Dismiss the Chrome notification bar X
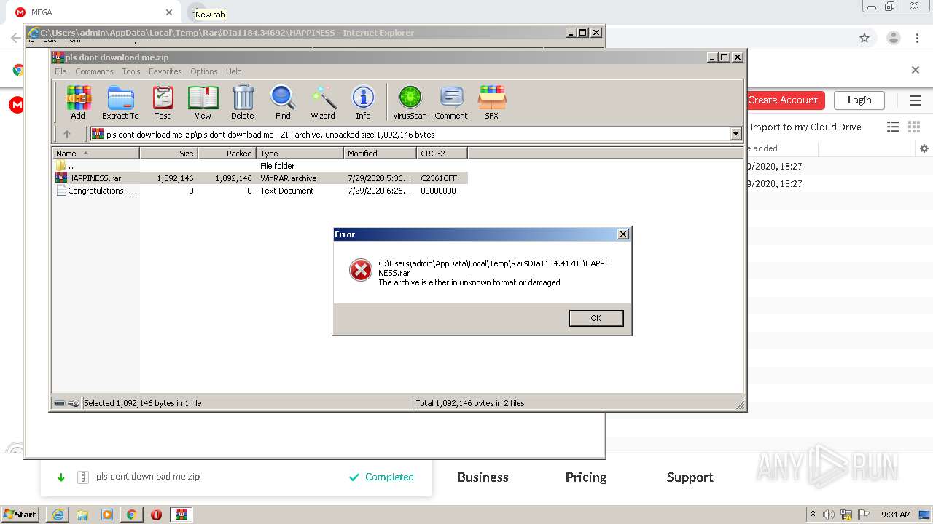 click(x=916, y=70)
